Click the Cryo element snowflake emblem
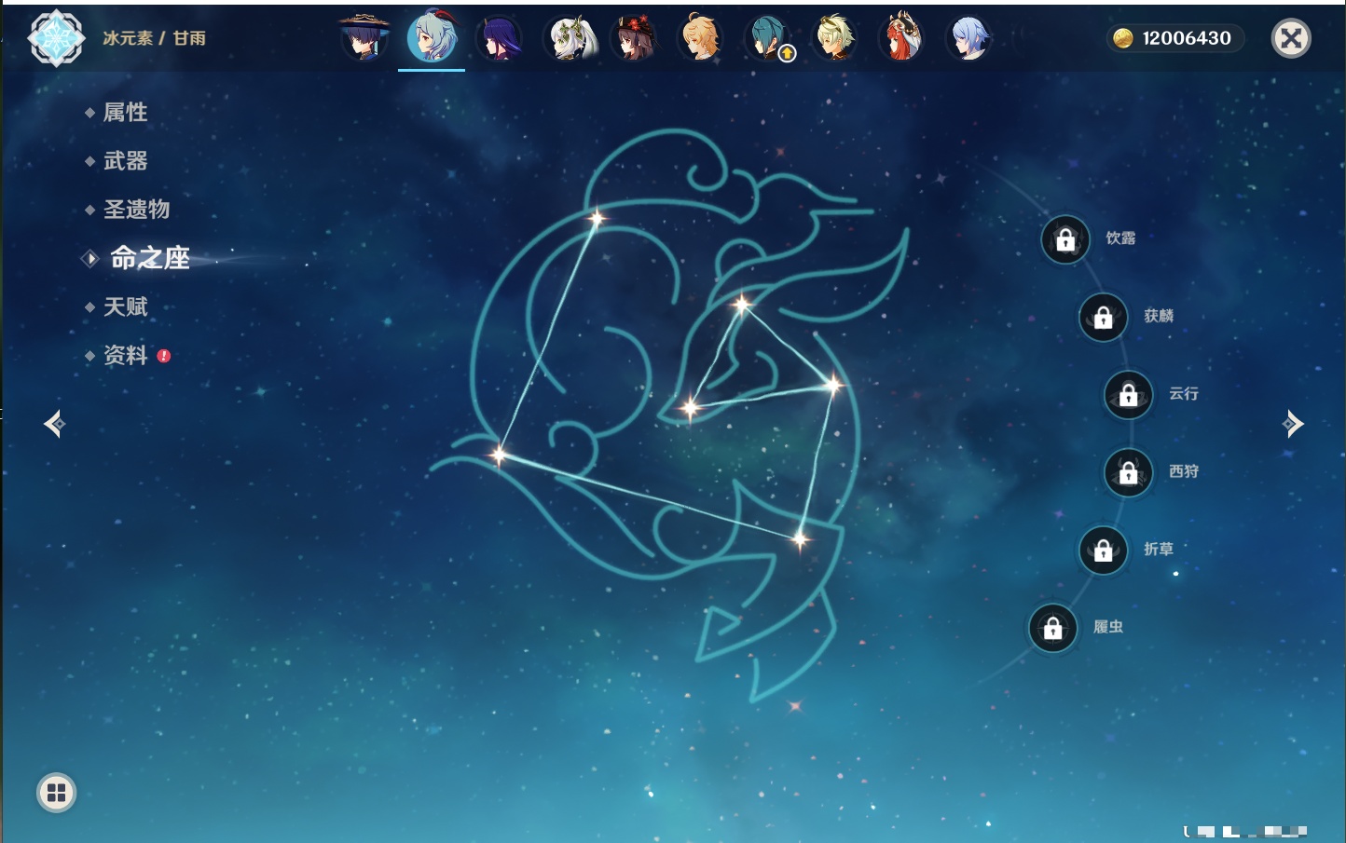This screenshot has height=843, width=1346. (56, 38)
